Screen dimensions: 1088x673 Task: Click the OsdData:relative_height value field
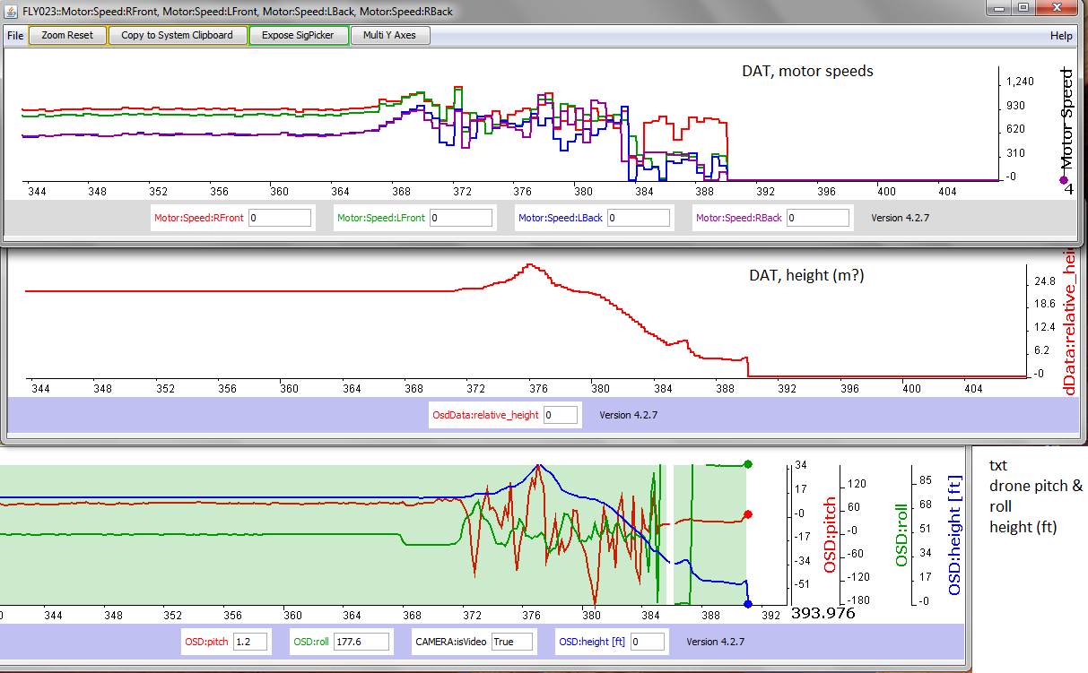pos(561,415)
